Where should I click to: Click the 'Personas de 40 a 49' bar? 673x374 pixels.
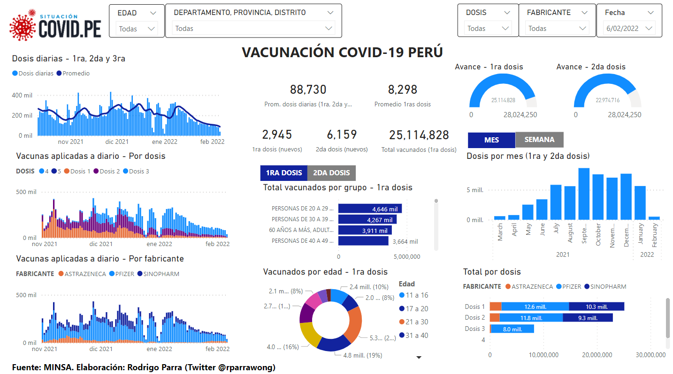point(363,241)
